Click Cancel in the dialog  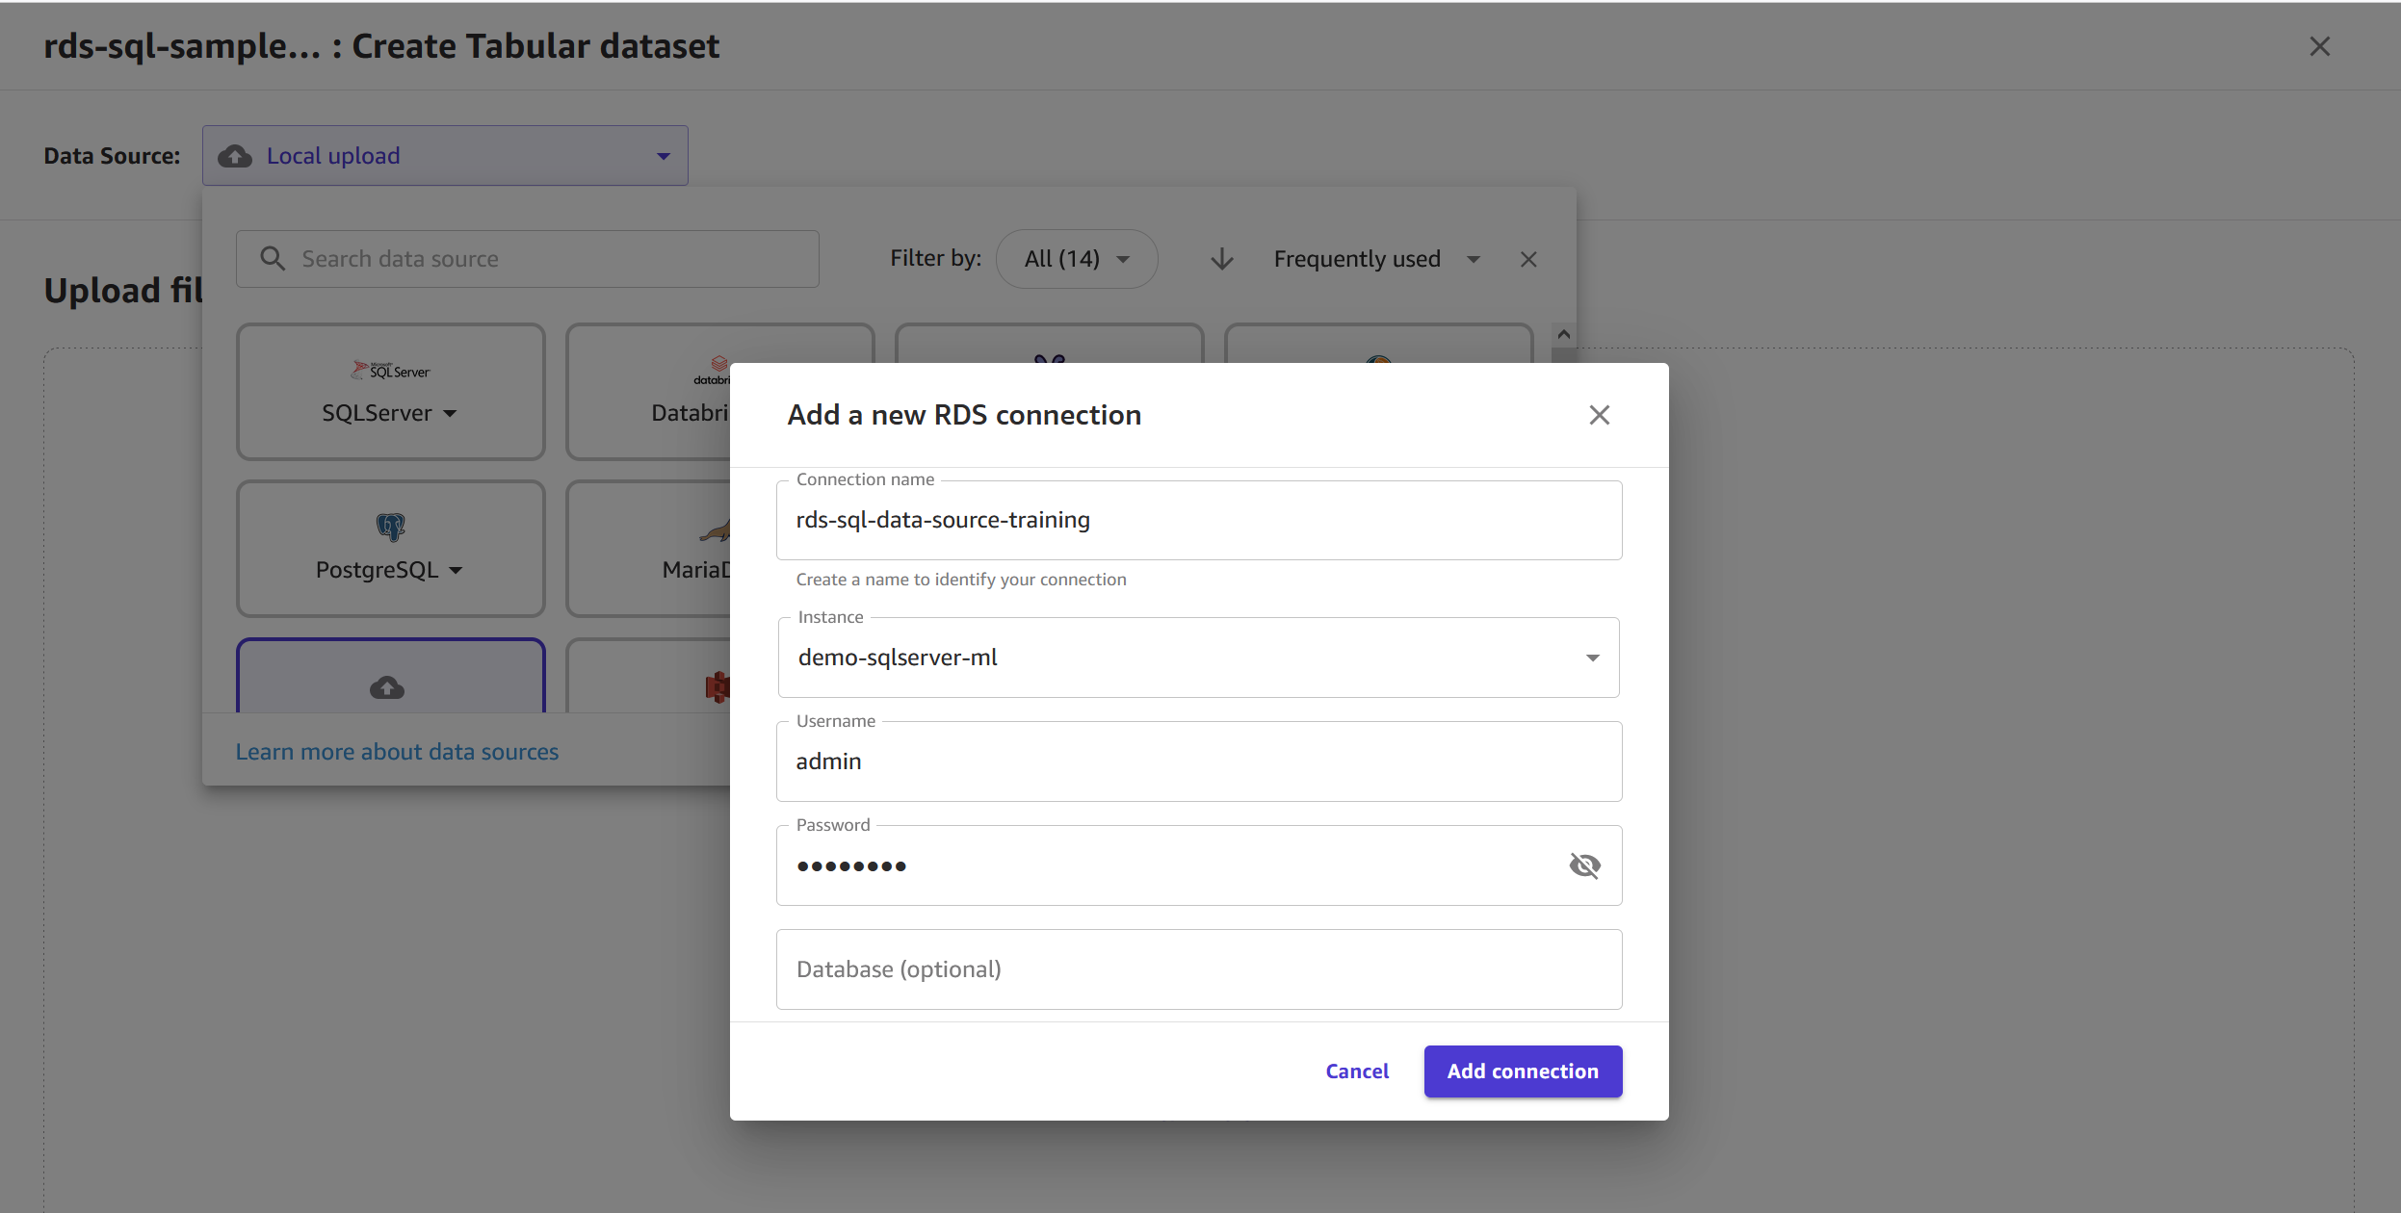coord(1356,1071)
